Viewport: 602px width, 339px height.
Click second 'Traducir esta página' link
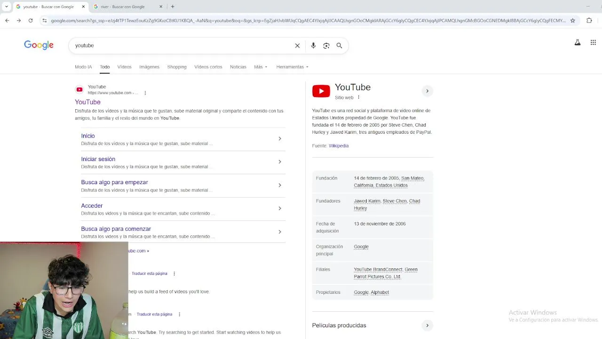[x=154, y=314]
